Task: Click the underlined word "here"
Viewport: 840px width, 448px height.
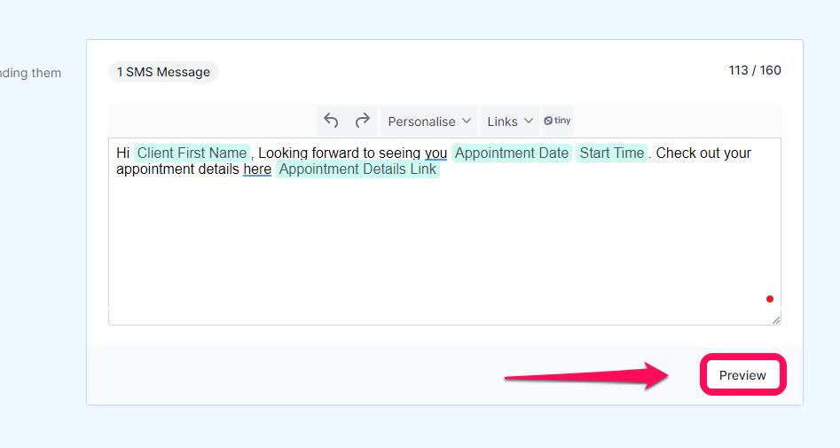Action: [x=257, y=169]
